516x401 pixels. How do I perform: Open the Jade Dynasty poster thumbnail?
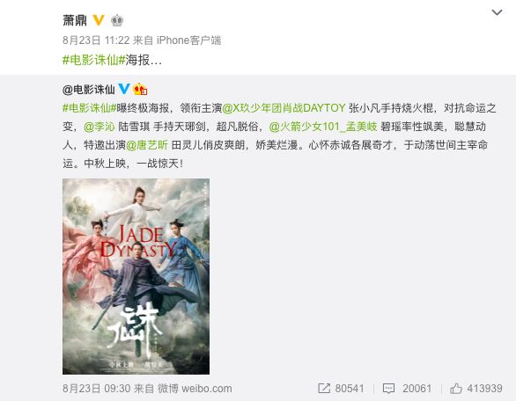pos(136,276)
